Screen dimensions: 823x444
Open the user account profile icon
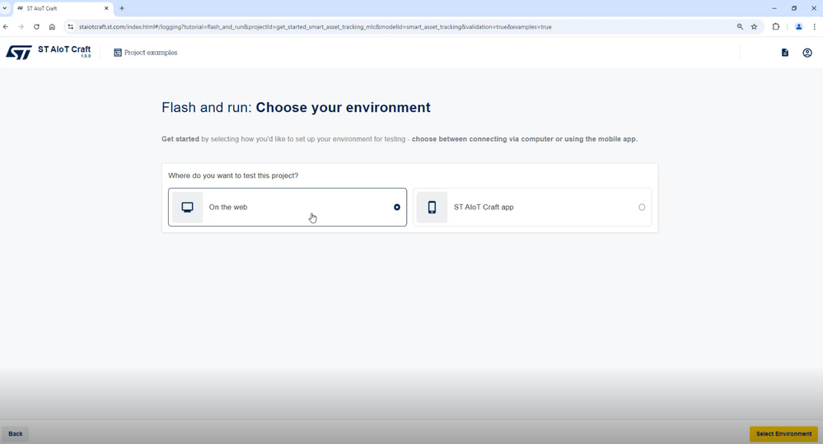807,53
